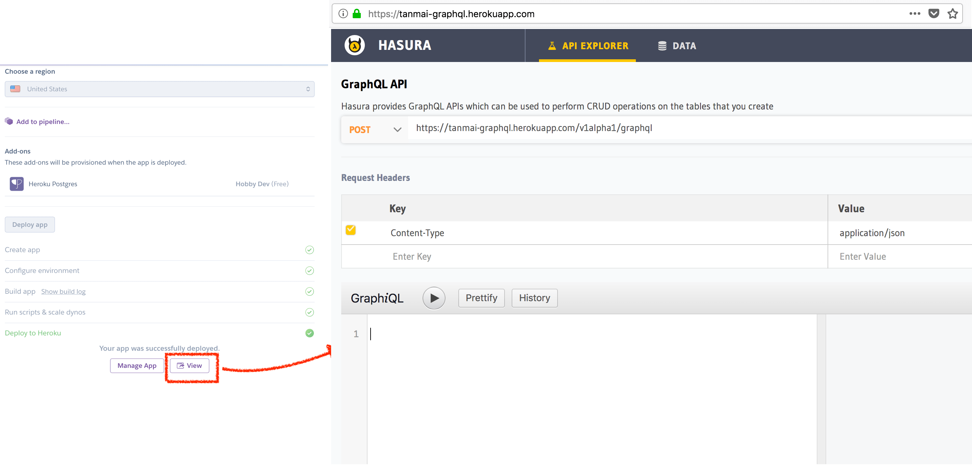
Task: Click the Deploy to Heroku green checkmark
Action: tap(309, 333)
